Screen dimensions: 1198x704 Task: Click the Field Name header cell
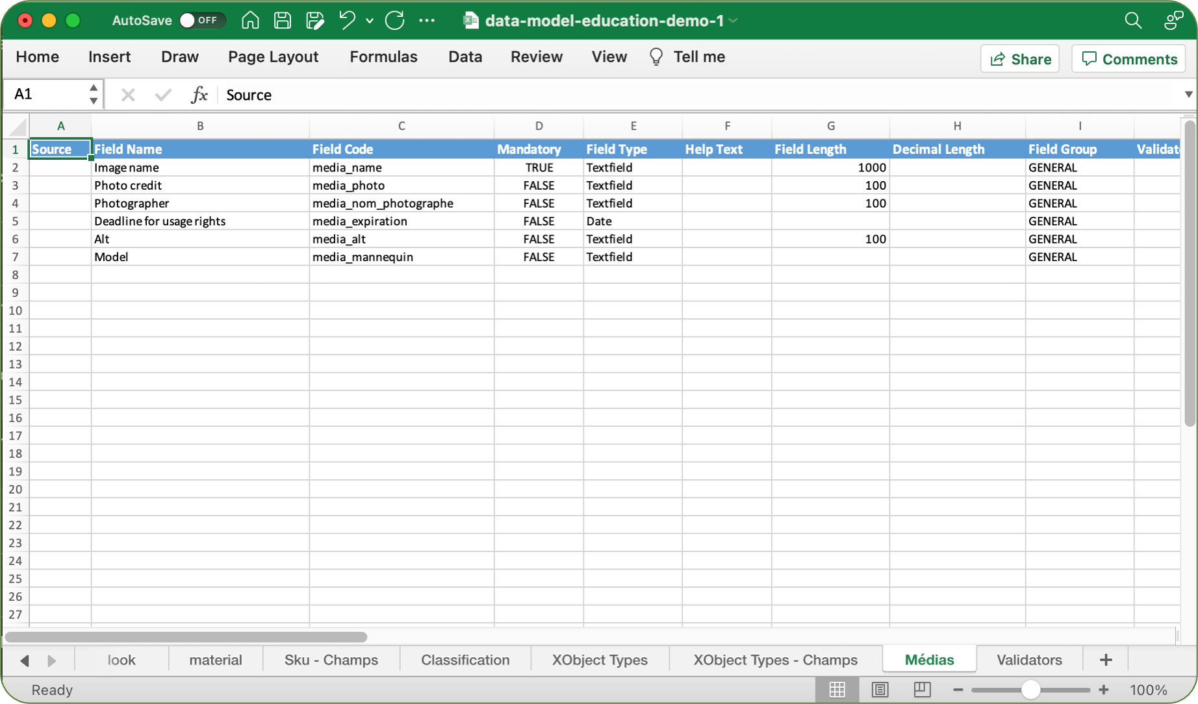point(200,149)
